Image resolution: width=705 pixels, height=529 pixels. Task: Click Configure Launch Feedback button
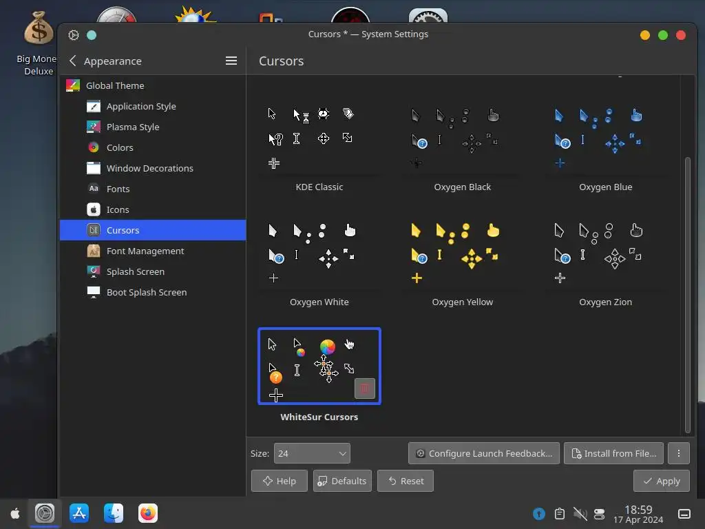point(484,453)
